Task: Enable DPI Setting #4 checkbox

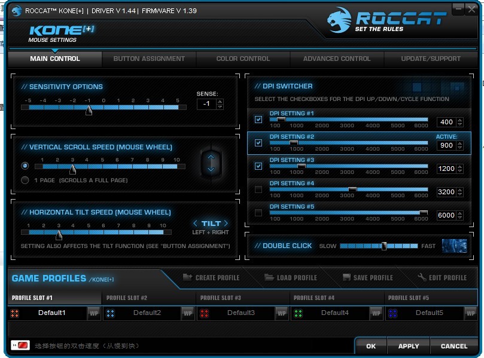Action: [x=258, y=189]
